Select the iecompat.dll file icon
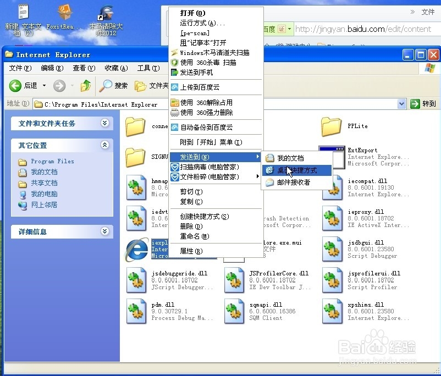441x376 pixels. 332,187
